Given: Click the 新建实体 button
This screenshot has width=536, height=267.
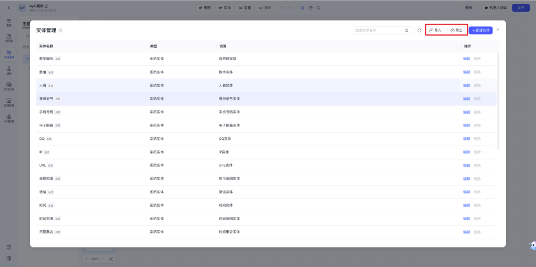Looking at the screenshot, I should point(480,30).
